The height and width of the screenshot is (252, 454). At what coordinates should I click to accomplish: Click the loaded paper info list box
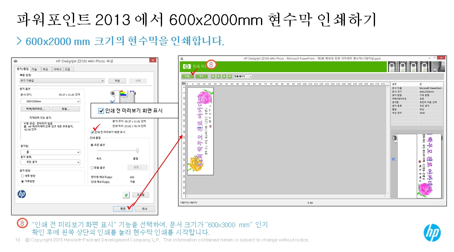(x=50, y=131)
